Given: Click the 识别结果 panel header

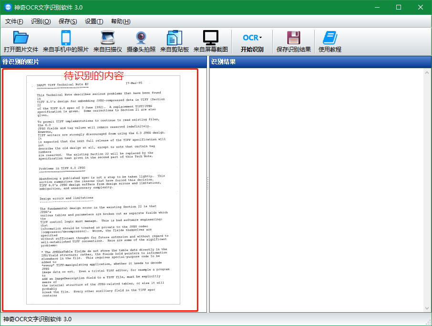Looking at the screenshot, I should pyautogui.click(x=320, y=62).
